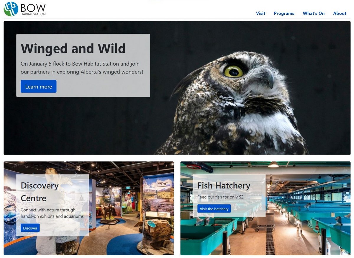This screenshot has width=354, height=258.
Task: Click the Discovery Centre heading
Action: [x=40, y=192]
